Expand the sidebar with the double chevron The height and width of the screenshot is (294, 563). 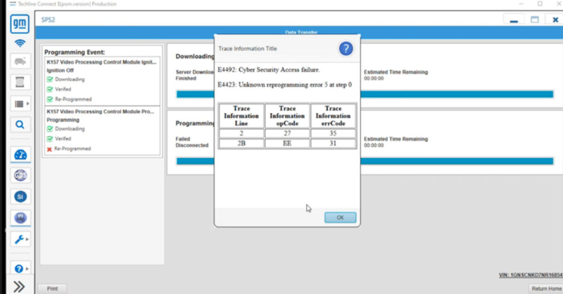(19, 287)
